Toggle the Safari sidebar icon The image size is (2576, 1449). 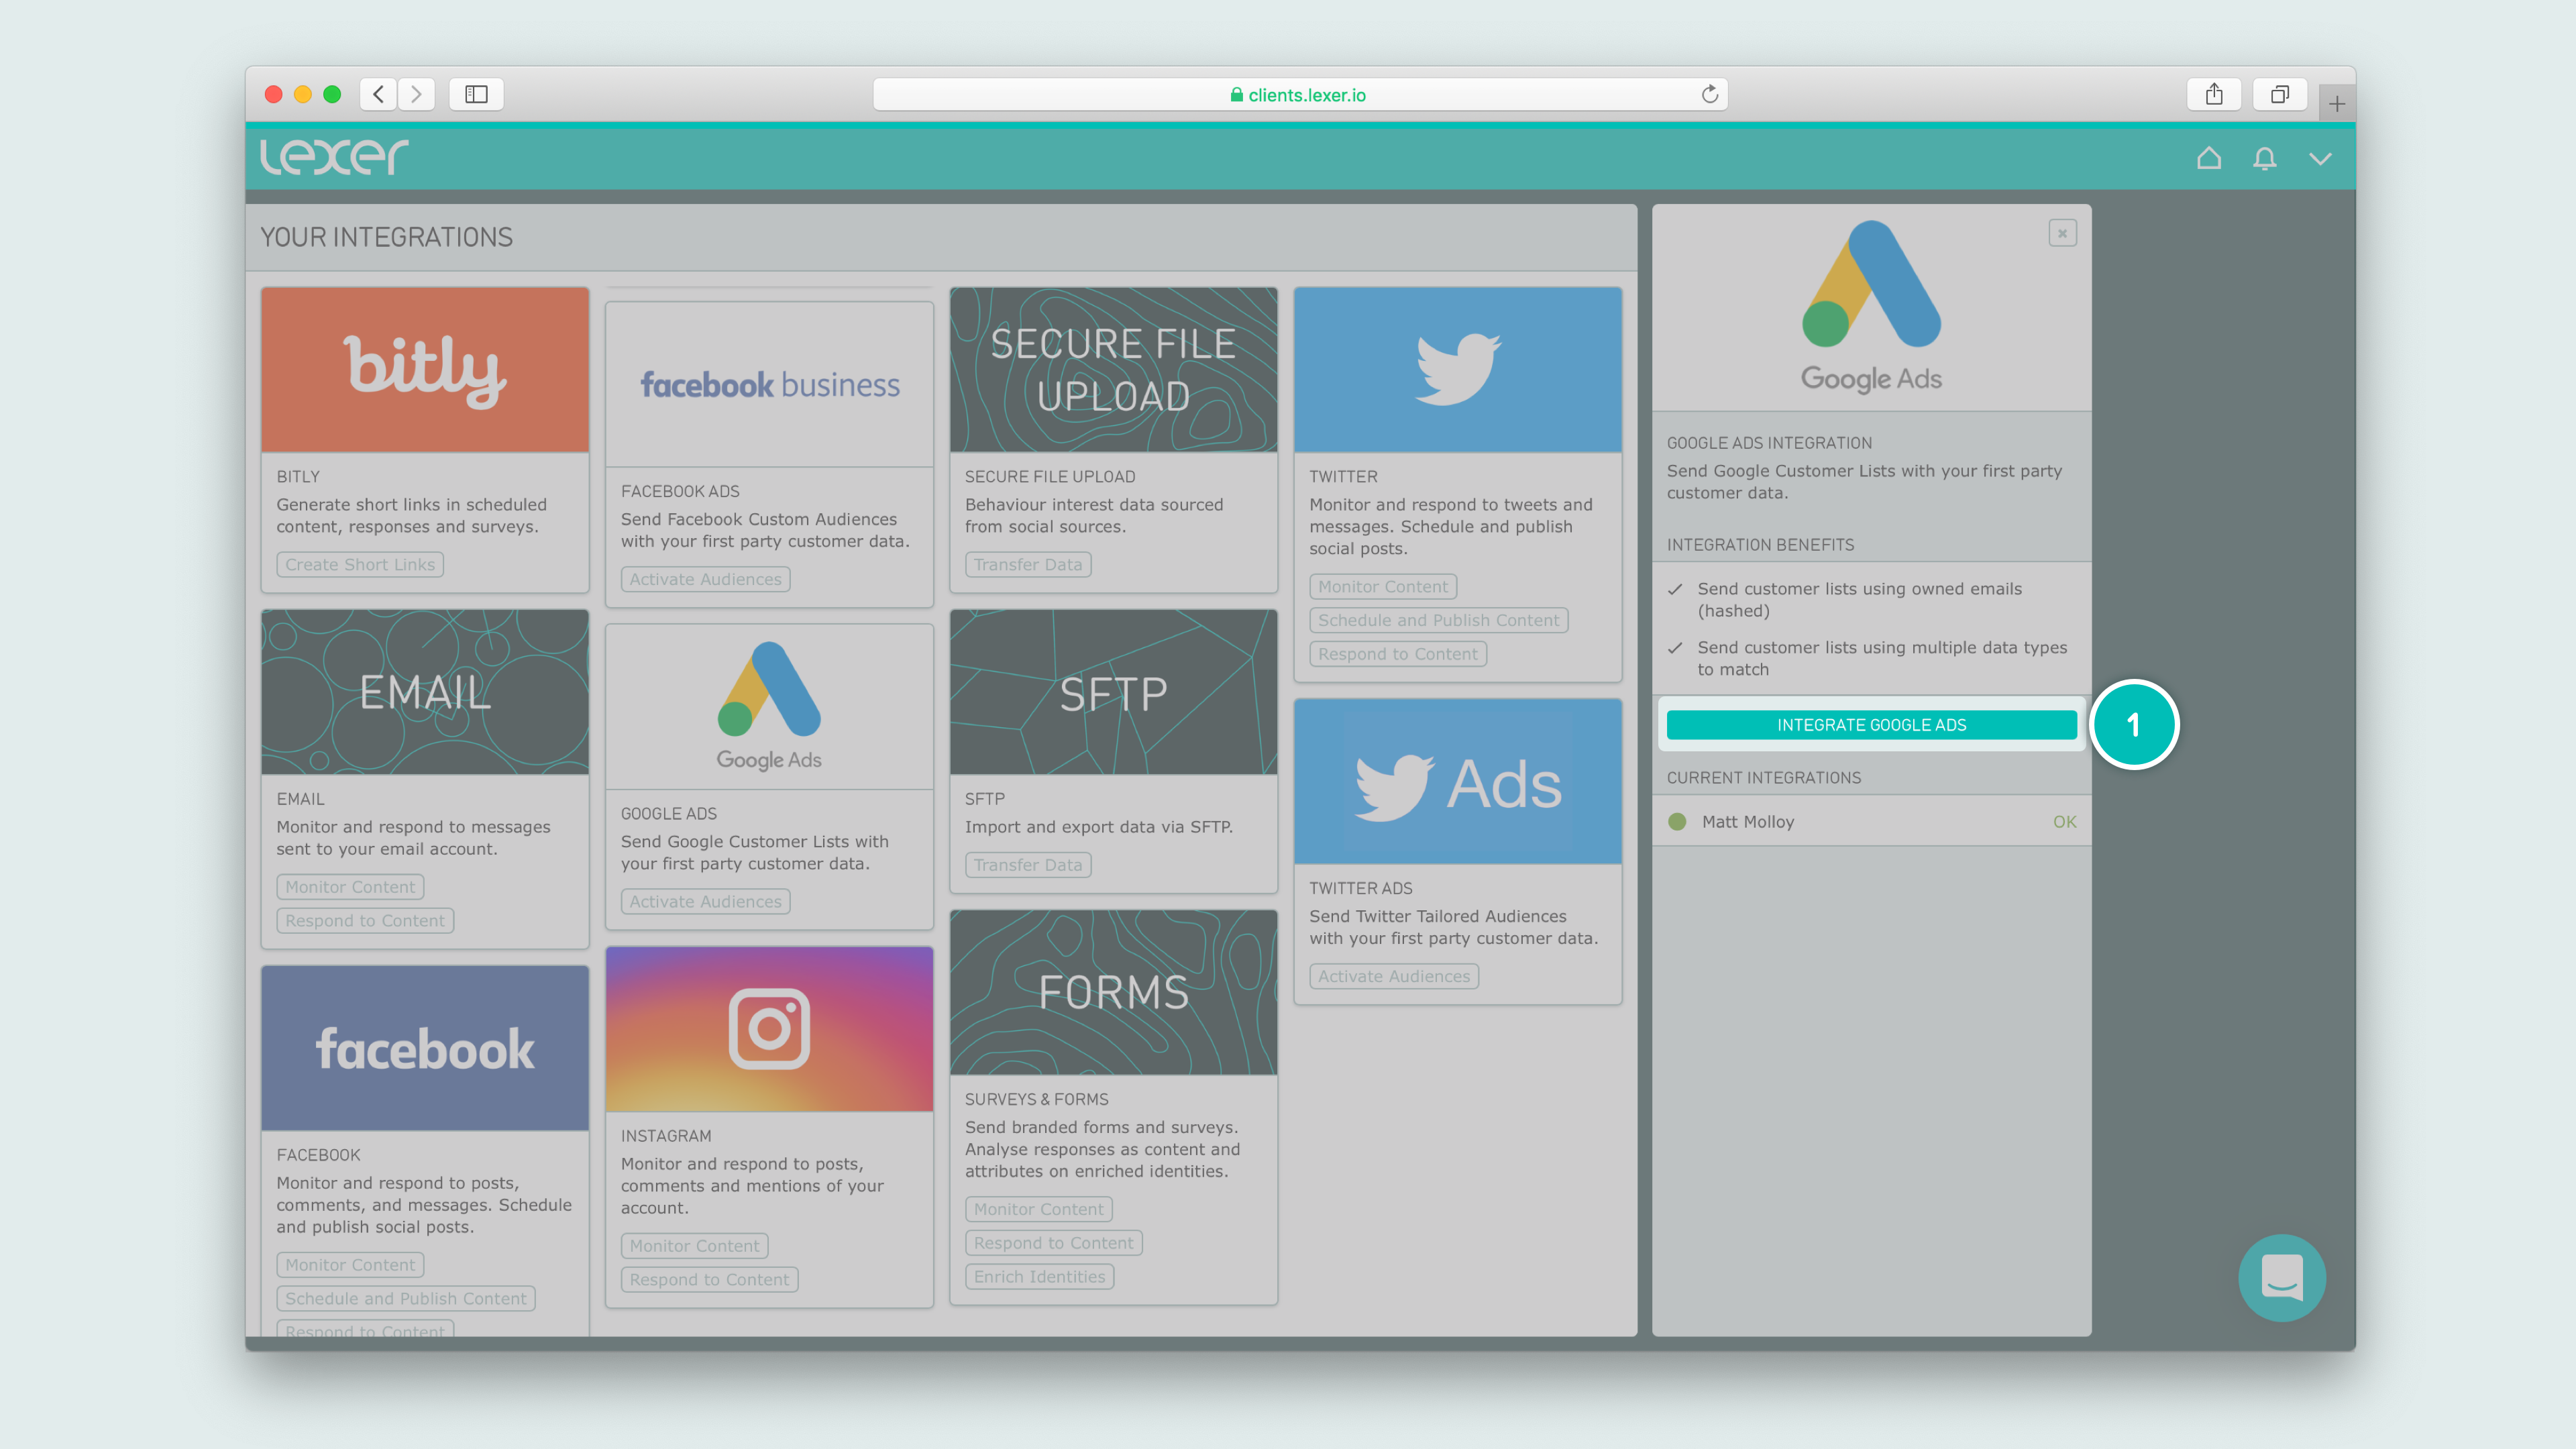click(x=476, y=94)
